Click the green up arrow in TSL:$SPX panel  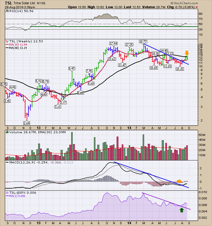(x=182, y=210)
